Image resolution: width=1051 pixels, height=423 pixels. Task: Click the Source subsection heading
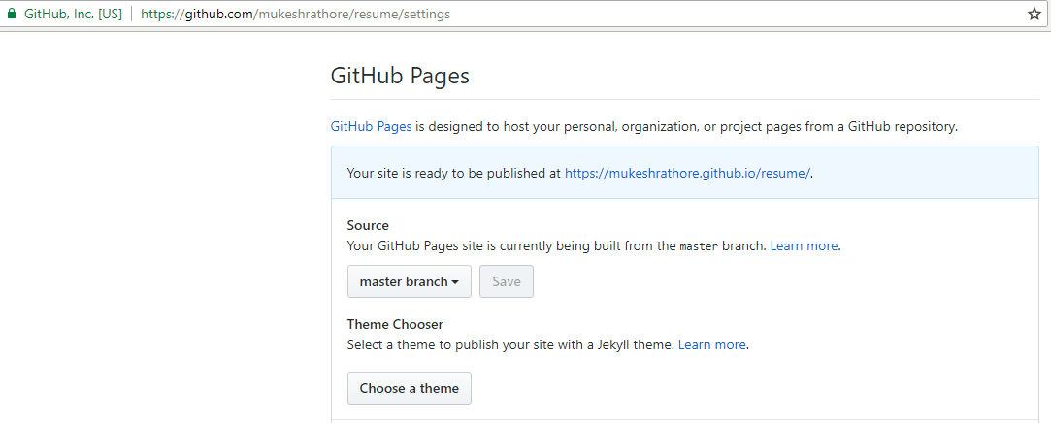pos(368,225)
